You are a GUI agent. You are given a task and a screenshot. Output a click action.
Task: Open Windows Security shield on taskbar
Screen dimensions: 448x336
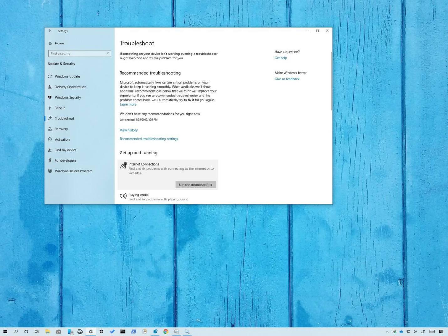coord(102,332)
